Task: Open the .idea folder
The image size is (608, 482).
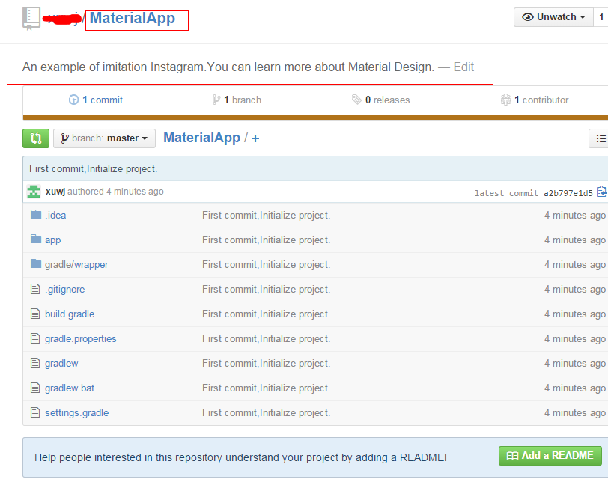Action: click(55, 216)
